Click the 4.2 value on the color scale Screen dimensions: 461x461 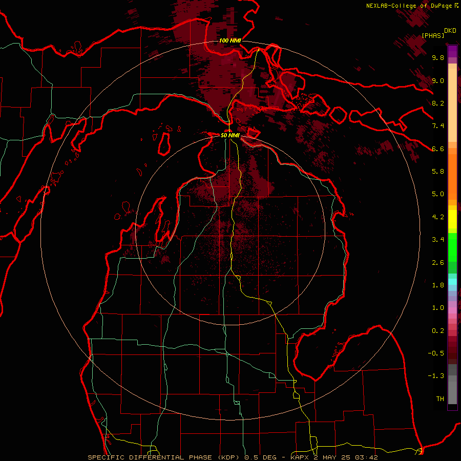point(438,217)
